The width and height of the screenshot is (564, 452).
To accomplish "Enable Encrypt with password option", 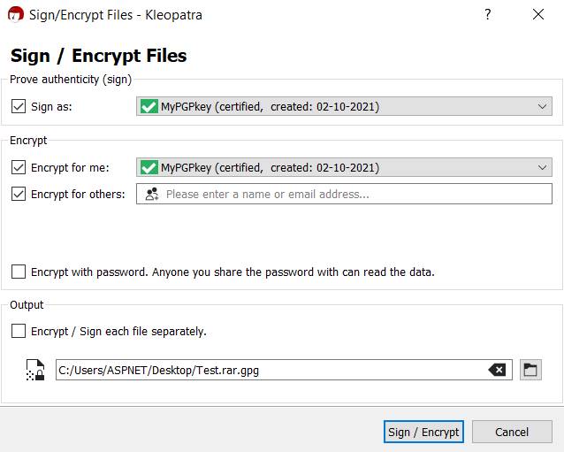I will 19,272.
